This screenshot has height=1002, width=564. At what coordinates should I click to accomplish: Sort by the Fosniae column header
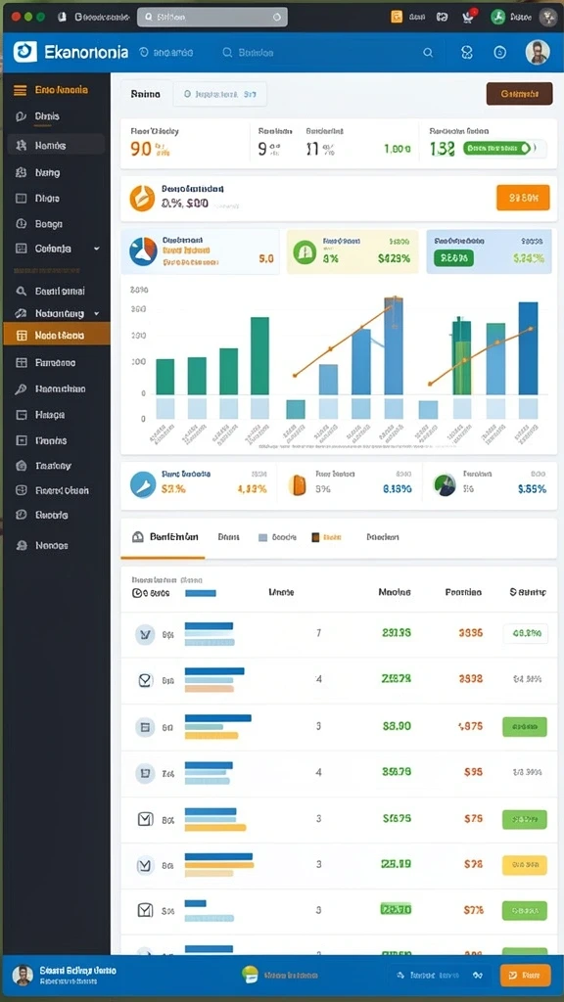click(x=463, y=592)
